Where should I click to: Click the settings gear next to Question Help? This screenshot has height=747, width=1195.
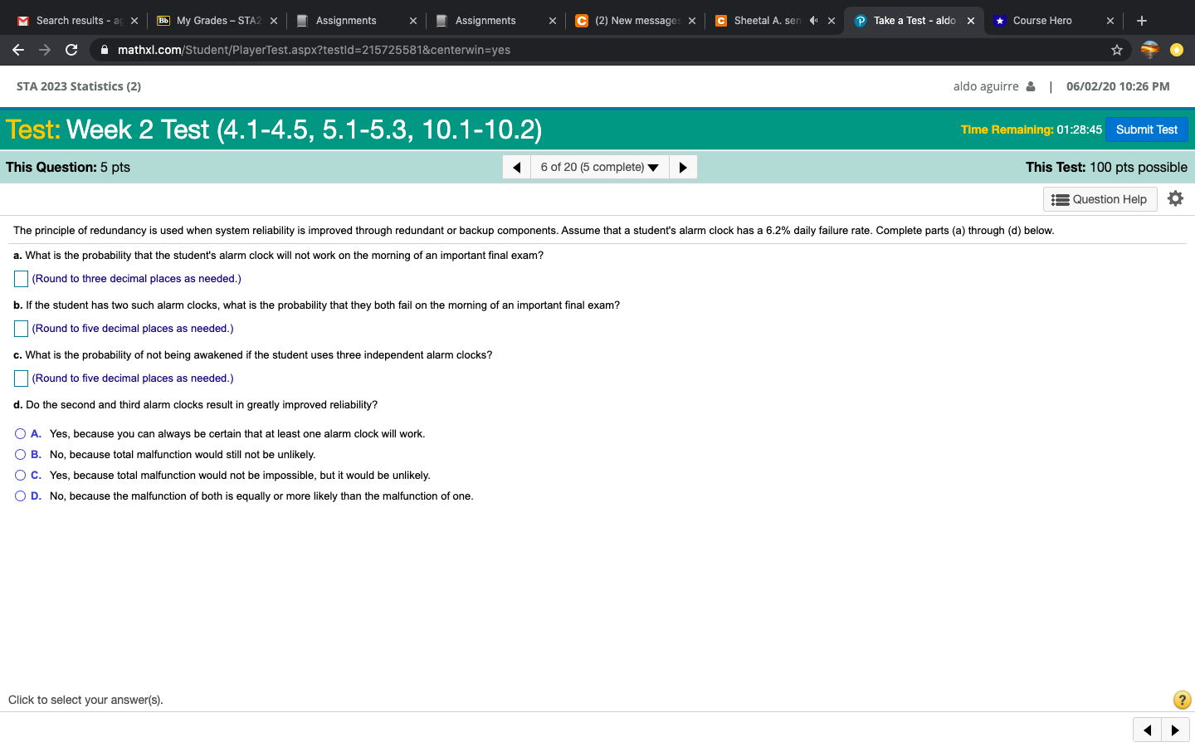click(1175, 198)
